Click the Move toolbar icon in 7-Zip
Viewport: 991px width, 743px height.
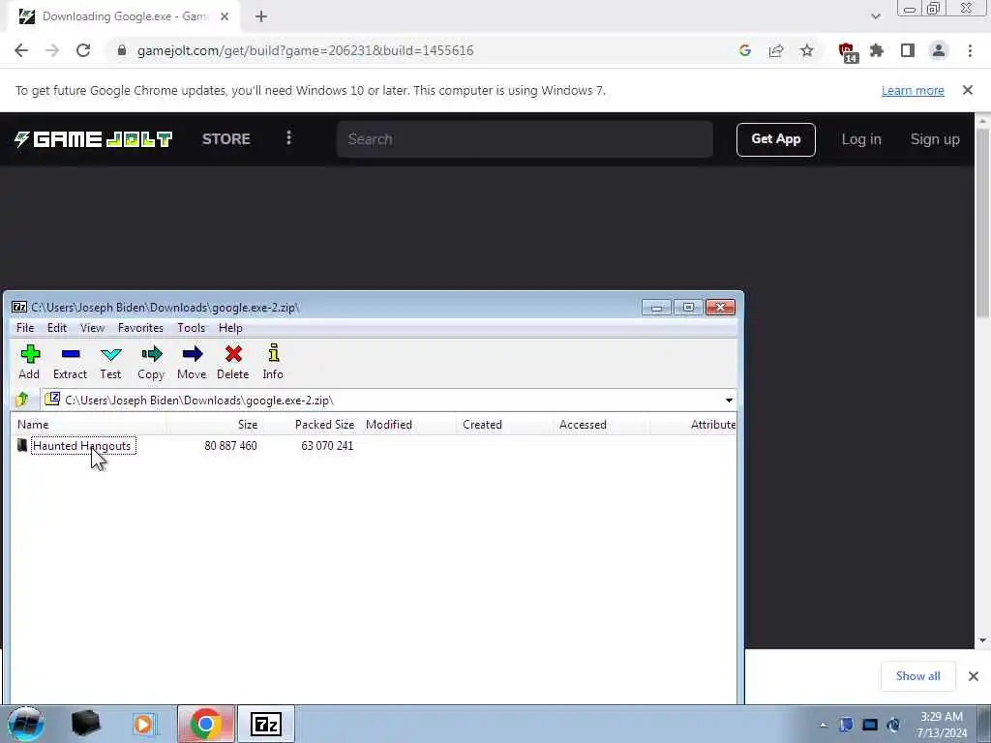[193, 354]
